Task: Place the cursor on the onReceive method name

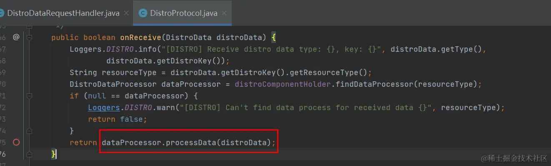Action: [141, 38]
